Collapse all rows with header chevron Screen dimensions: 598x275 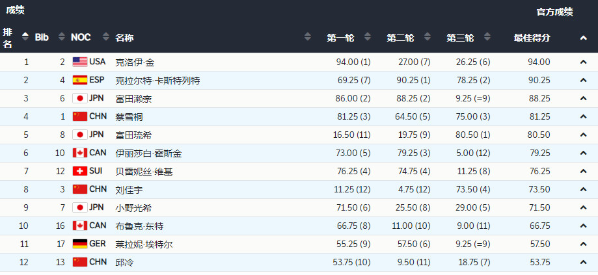pyautogui.click(x=583, y=38)
